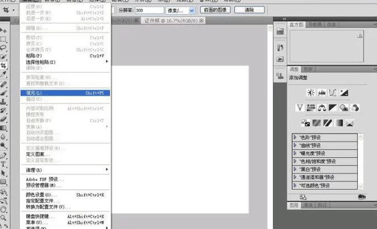Switch to the 证件照 @ 16.7% document tab
The height and width of the screenshot is (229, 377).
click(x=173, y=21)
